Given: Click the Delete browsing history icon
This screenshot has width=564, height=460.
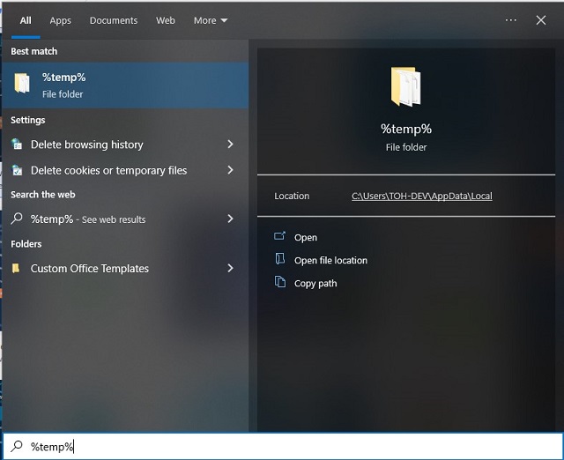Looking at the screenshot, I should 17,145.
